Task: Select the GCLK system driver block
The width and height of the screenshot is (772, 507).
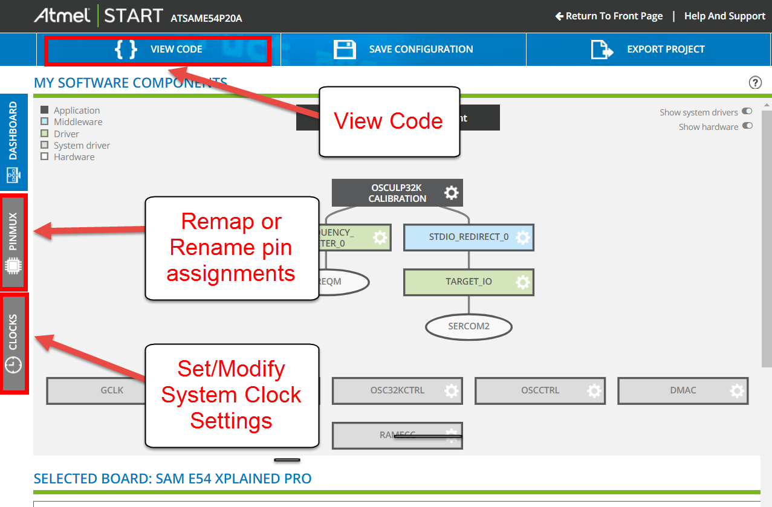Action: tap(97, 390)
